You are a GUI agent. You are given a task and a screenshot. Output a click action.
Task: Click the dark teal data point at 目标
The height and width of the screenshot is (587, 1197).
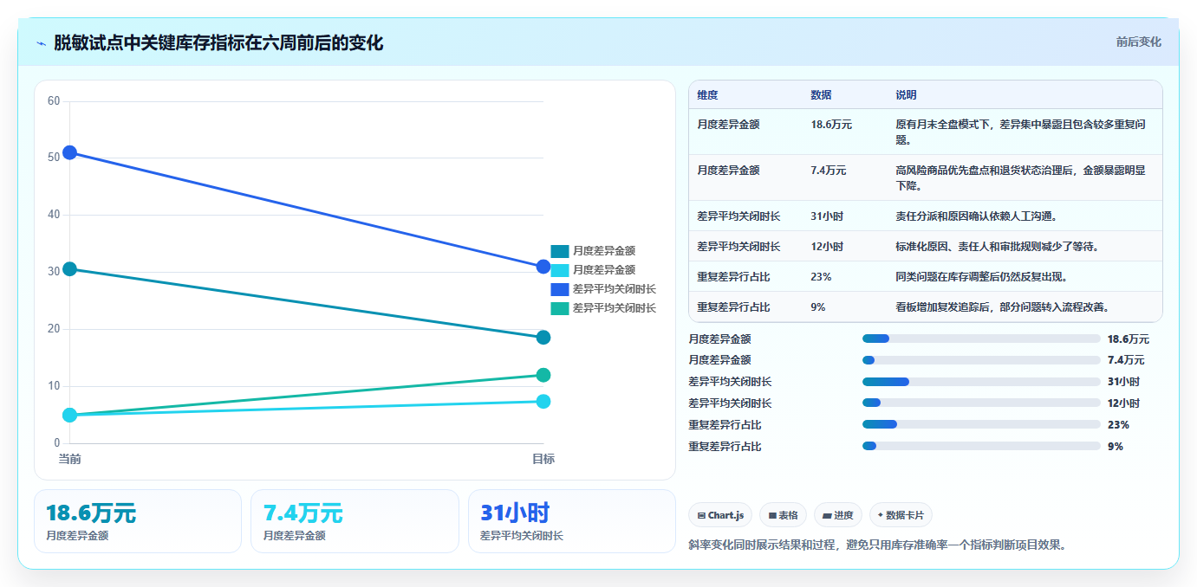coord(543,337)
